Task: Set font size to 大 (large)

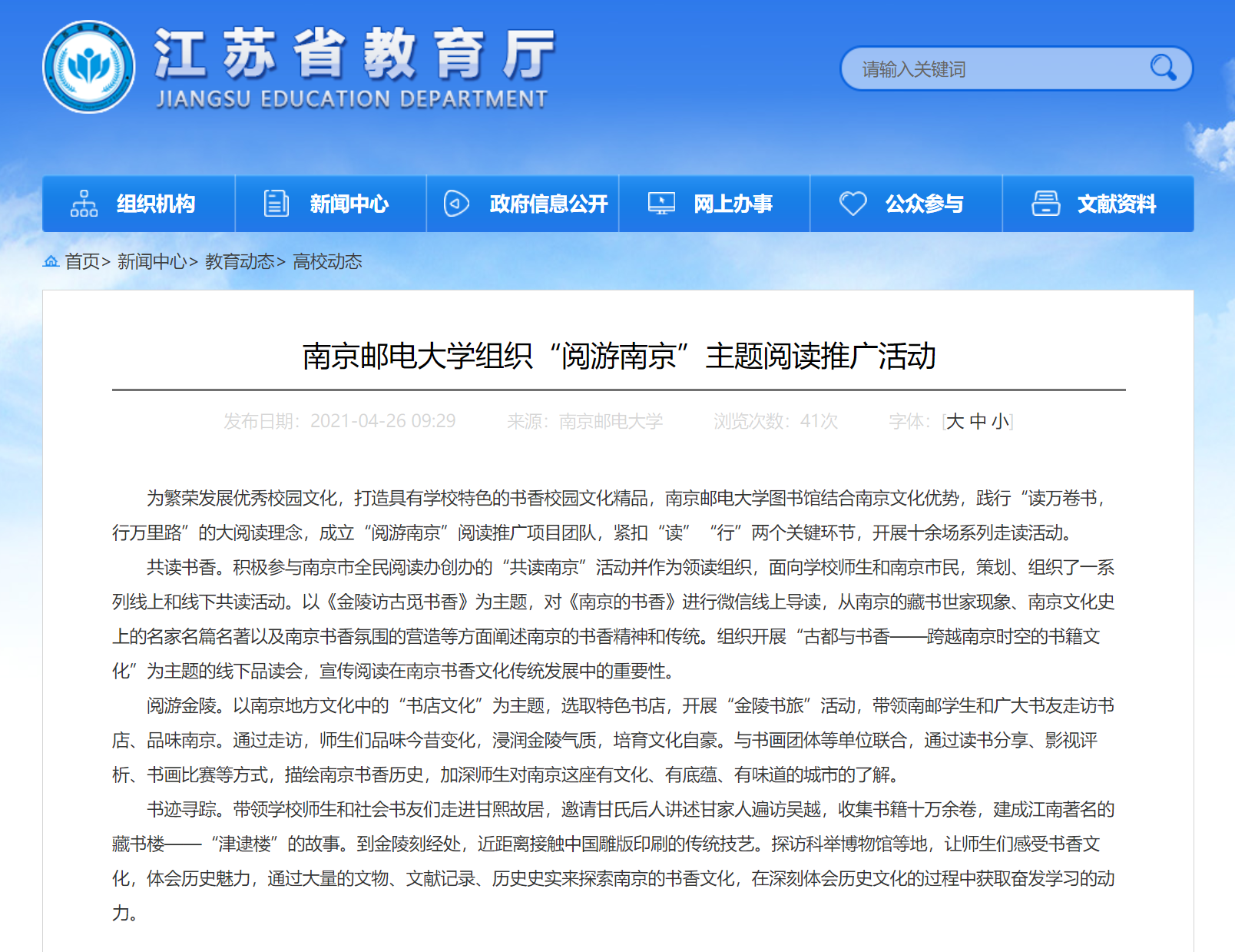Action: click(x=955, y=421)
